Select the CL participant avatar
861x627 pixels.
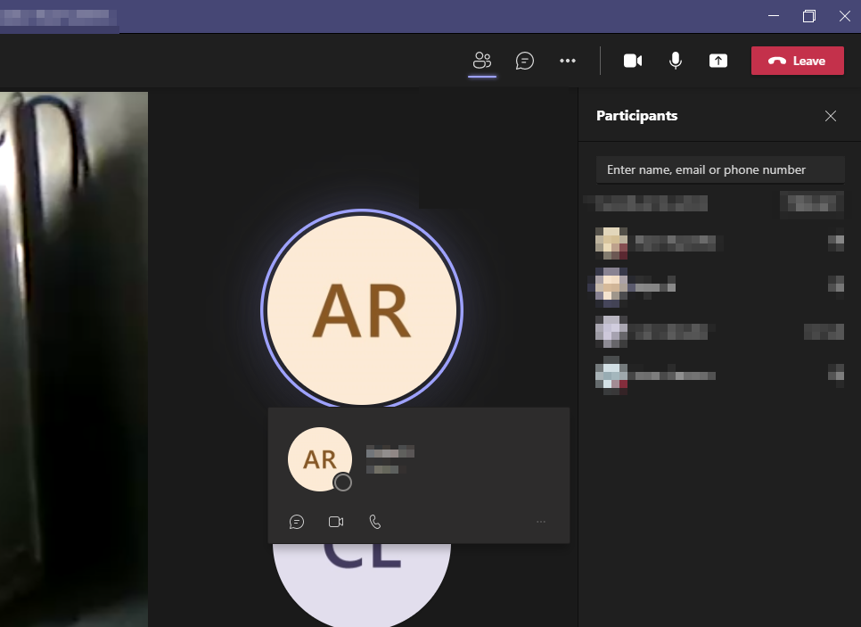pyautogui.click(x=362, y=582)
